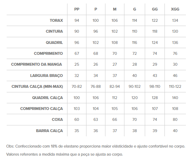Select the COXA value 80 cell
The image size is (194, 163).
[175, 119]
